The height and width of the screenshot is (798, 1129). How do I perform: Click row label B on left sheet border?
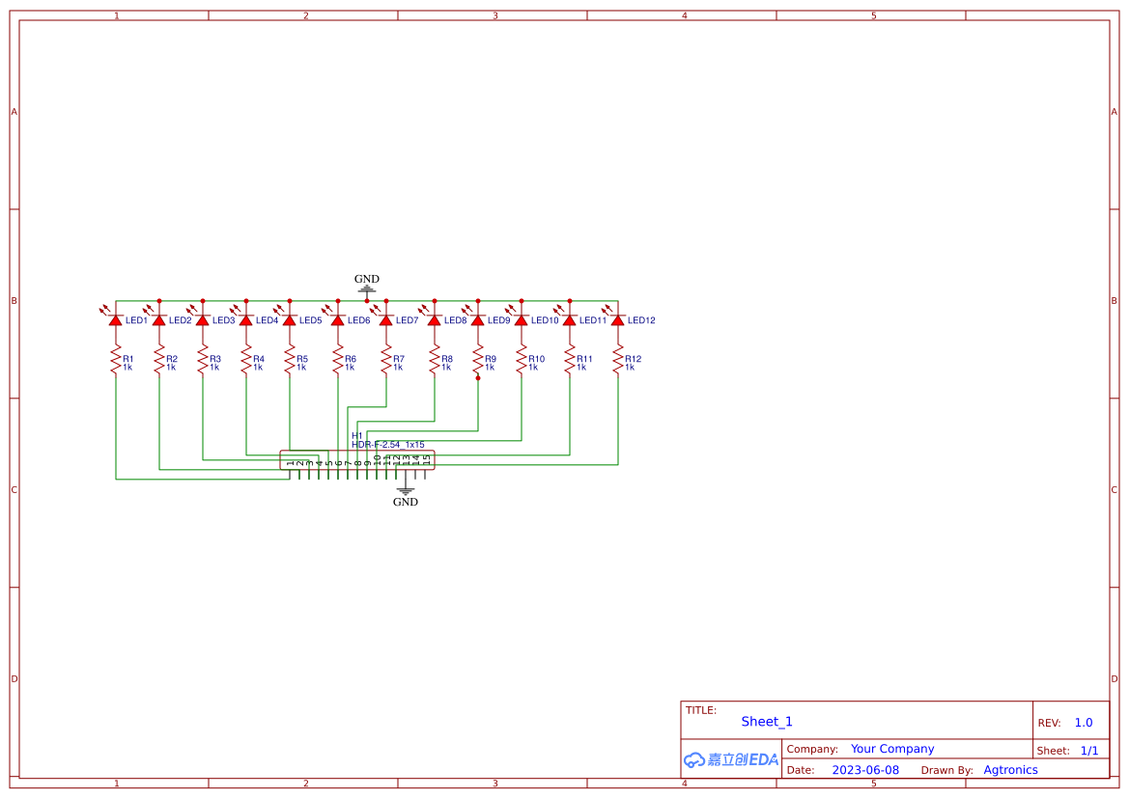(x=14, y=300)
